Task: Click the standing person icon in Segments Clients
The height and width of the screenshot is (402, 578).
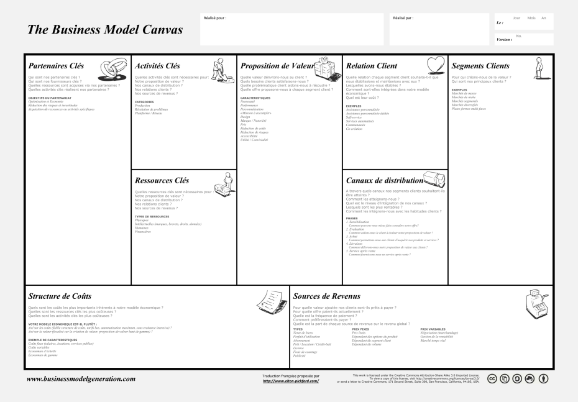Action: tap(539, 68)
